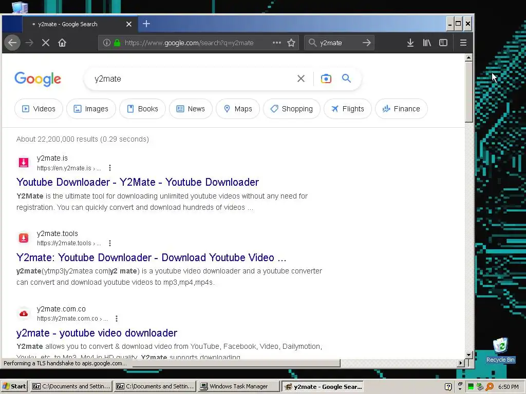Click the 6:50 PM system clock
The height and width of the screenshot is (394, 526).
[x=508, y=387]
